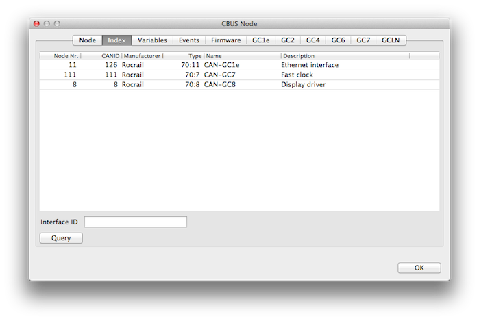Sort list by Manufacturer column header
This screenshot has height=321, width=479.
[142, 56]
